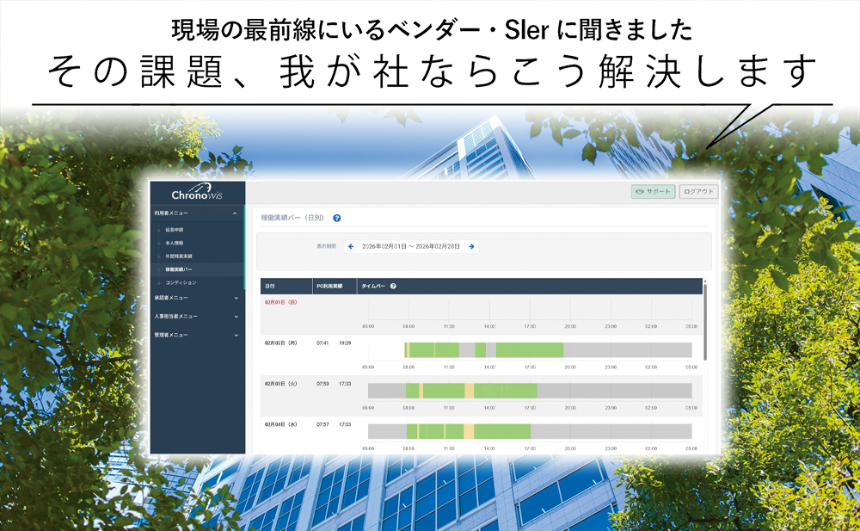Open help icon next to タイムバー header
This screenshot has height=531, width=860.
pos(393,286)
